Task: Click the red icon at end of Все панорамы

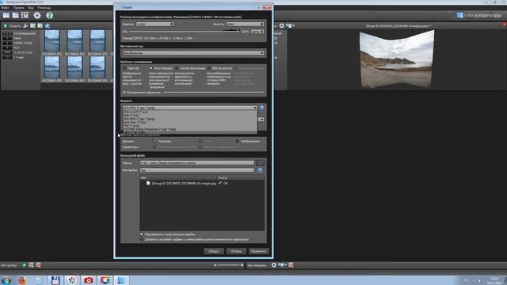Action: 291,265
